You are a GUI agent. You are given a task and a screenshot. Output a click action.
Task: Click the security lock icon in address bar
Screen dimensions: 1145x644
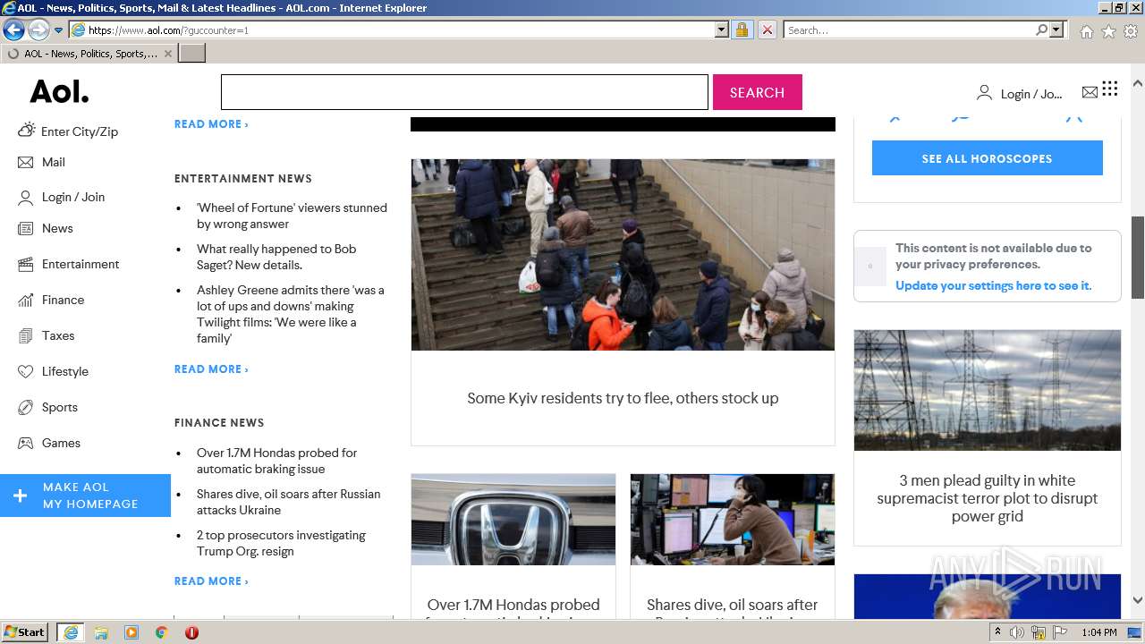coord(742,30)
